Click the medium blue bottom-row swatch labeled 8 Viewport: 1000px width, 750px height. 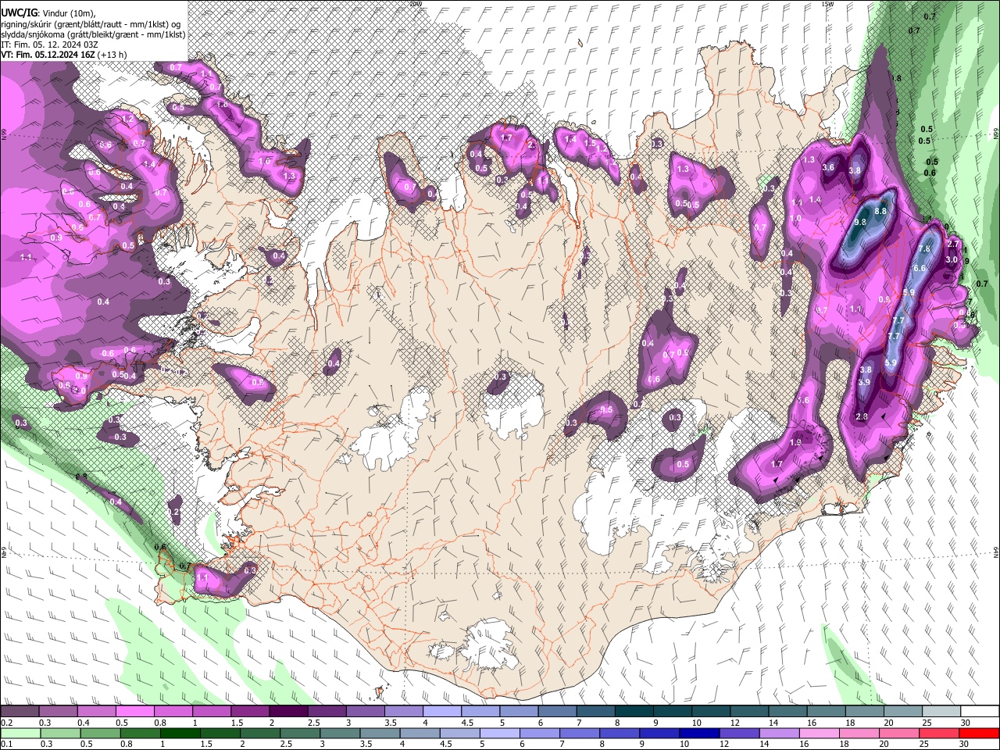[620, 733]
